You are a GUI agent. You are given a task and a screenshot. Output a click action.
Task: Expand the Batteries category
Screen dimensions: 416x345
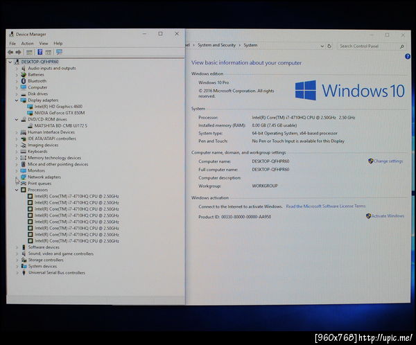tap(17, 75)
